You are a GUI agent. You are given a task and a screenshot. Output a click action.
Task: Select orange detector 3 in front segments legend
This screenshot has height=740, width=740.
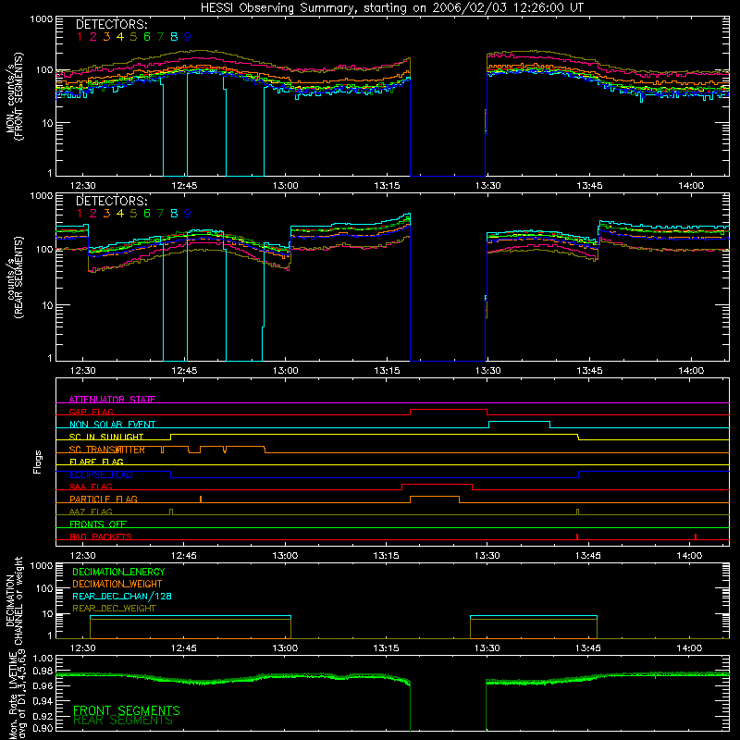tap(106, 37)
